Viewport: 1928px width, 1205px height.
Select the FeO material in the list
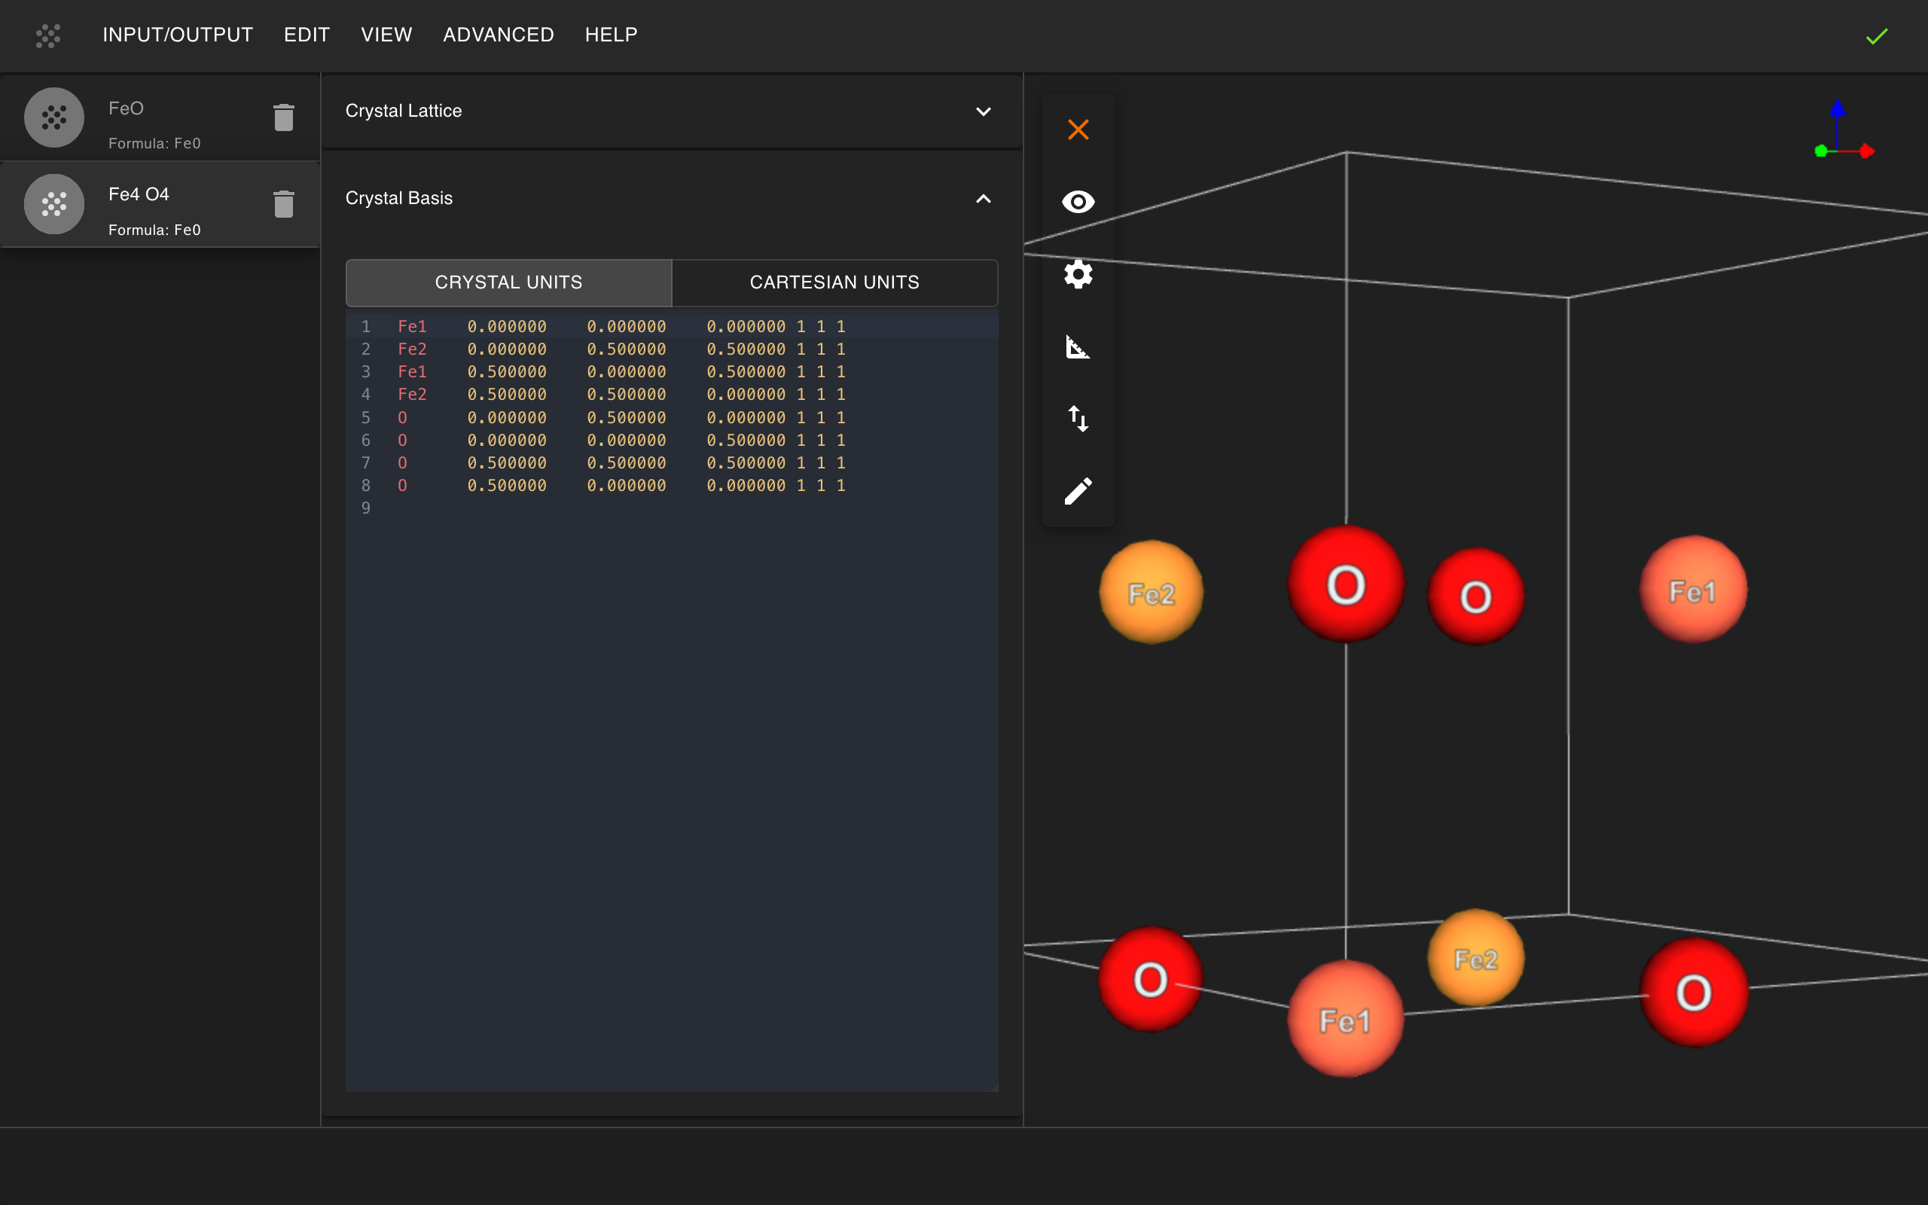(160, 118)
